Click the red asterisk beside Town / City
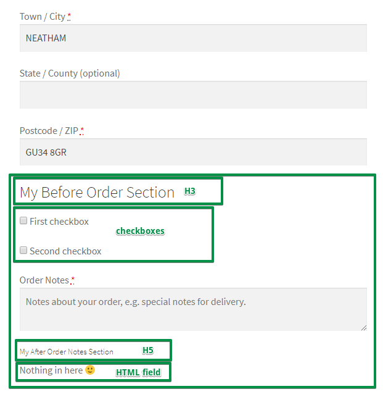Viewport: 383px width, 397px height. click(x=69, y=17)
